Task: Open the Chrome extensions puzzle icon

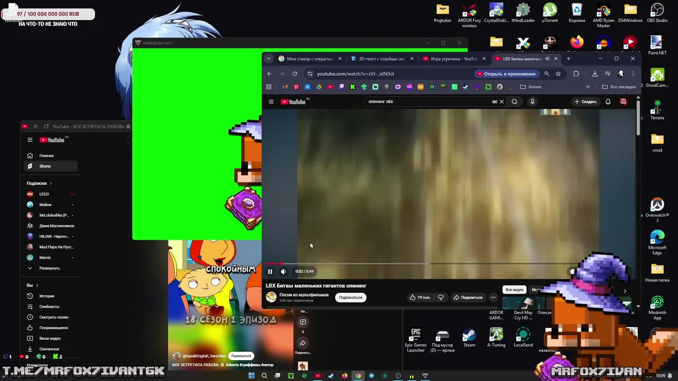Action: click(576, 74)
